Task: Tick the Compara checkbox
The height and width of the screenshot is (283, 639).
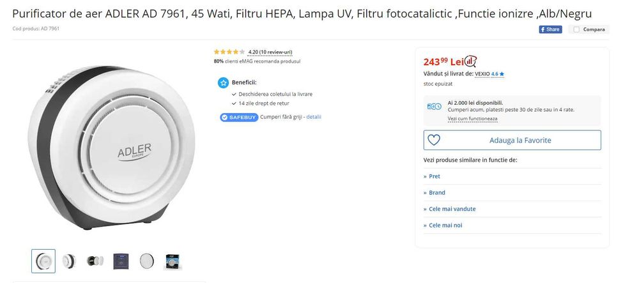Action: pyautogui.click(x=576, y=29)
